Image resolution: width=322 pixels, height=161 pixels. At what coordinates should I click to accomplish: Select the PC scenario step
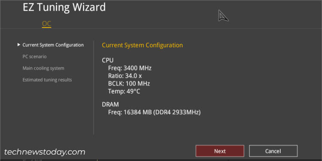point(34,57)
